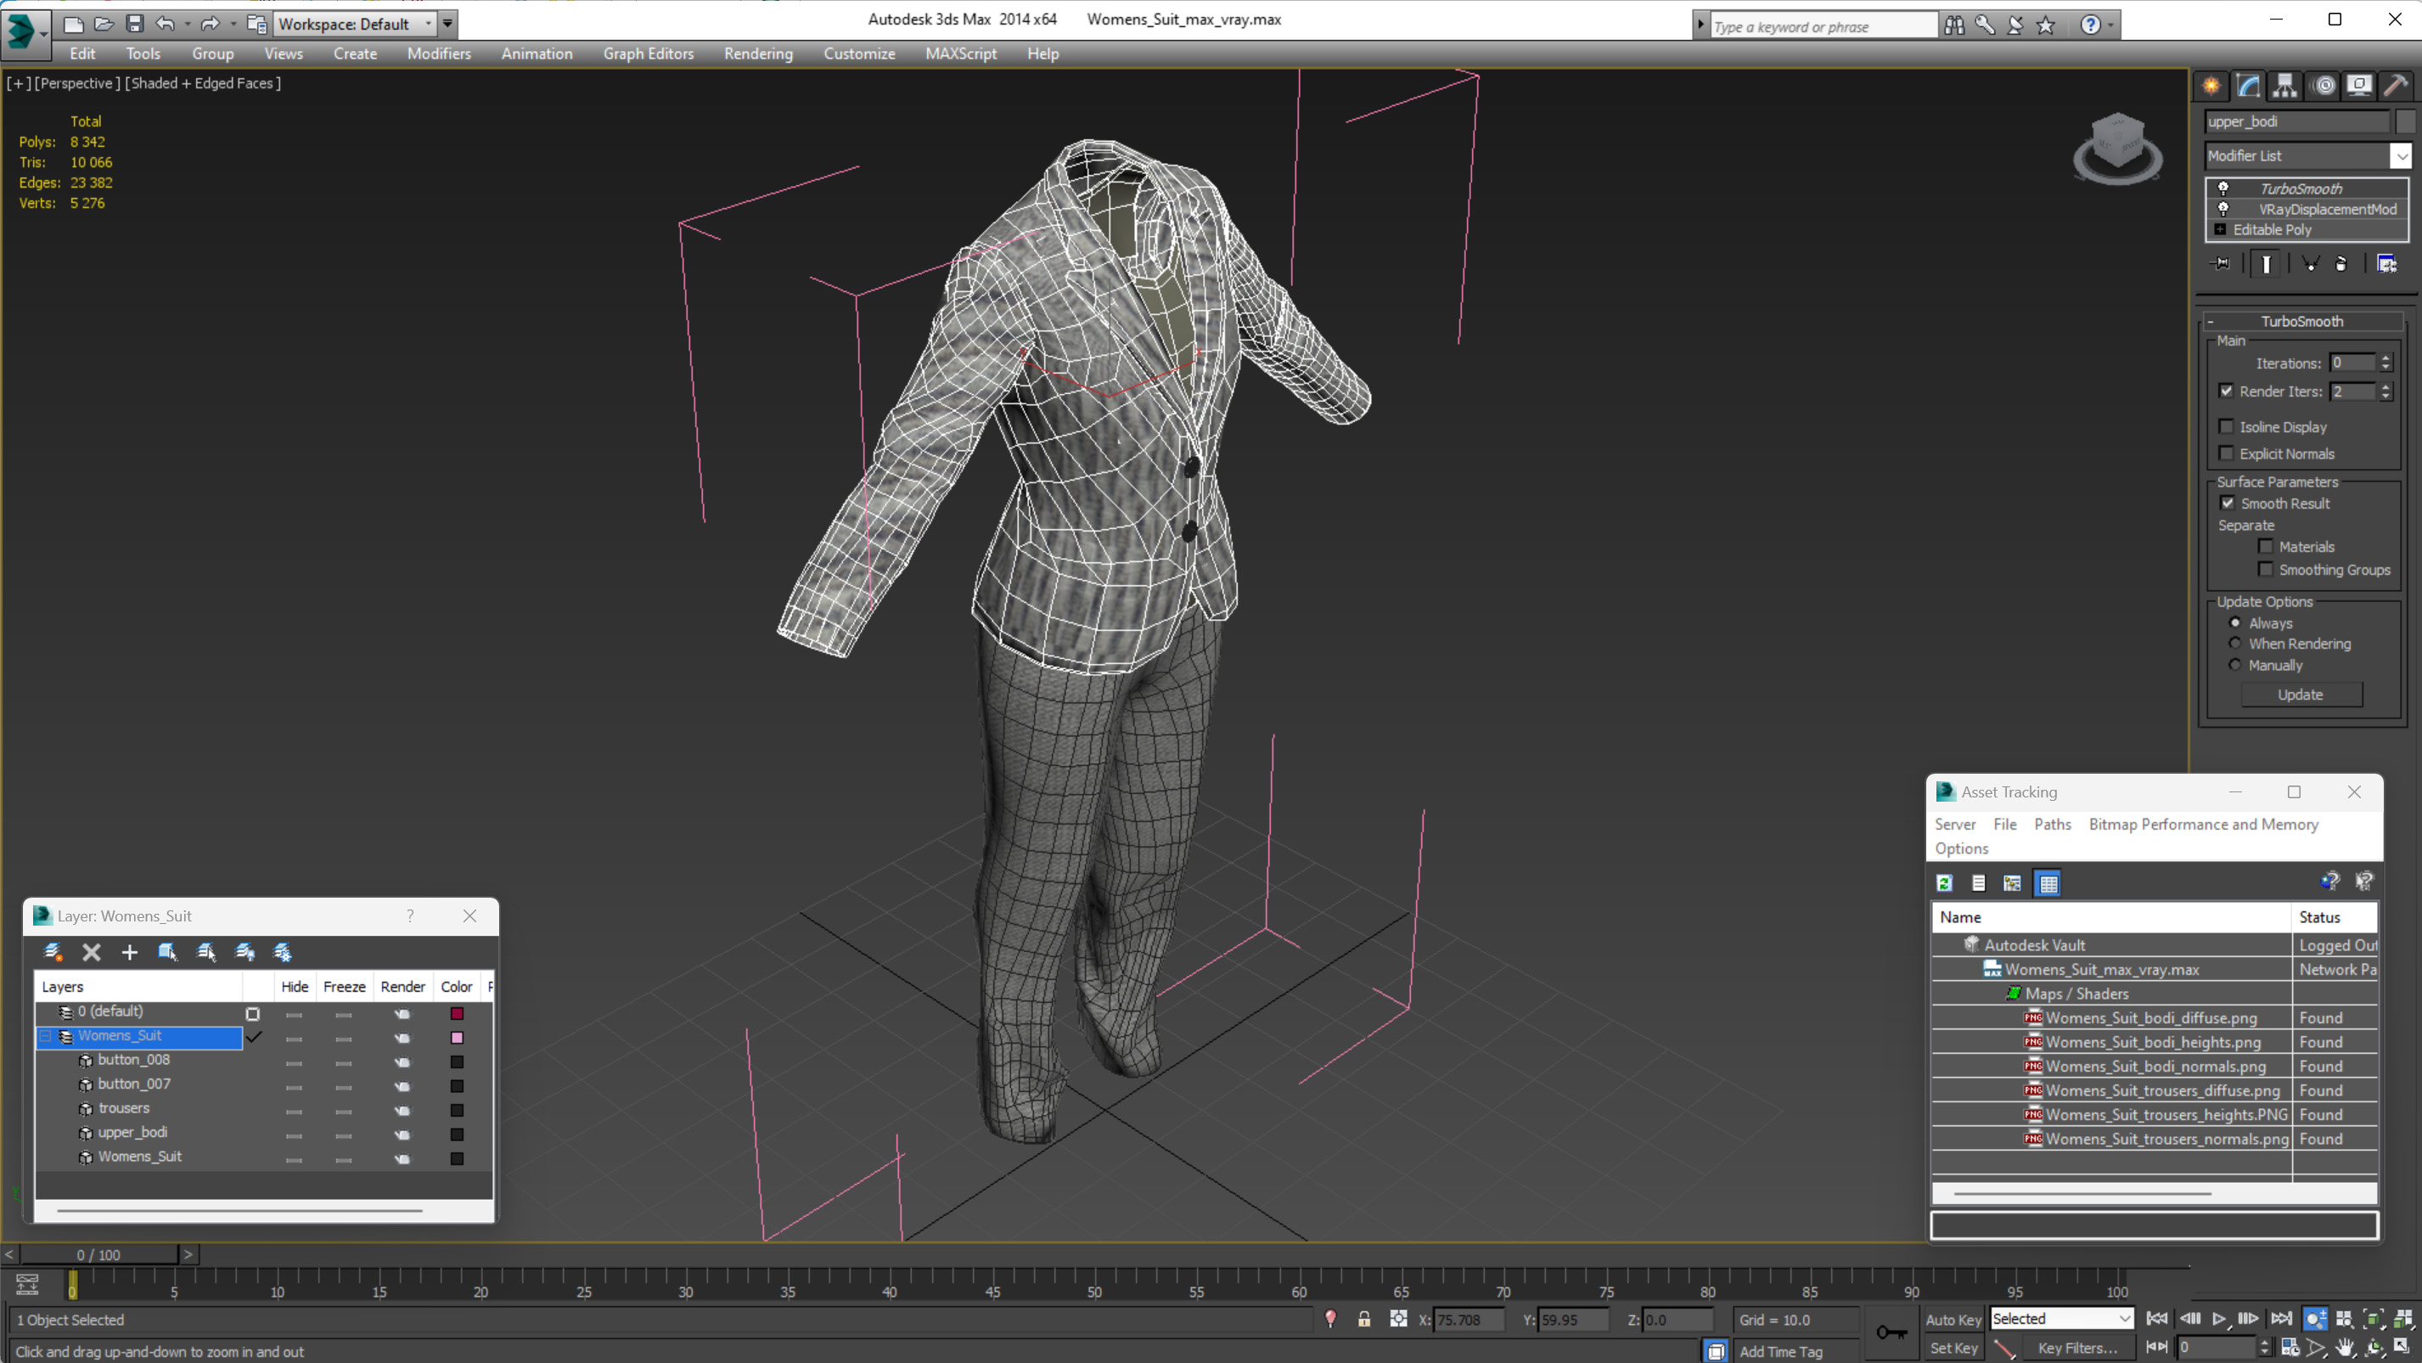Select the Manually update option

[2235, 665]
